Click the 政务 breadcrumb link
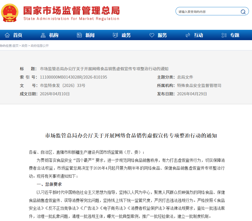Screen dimensions: 252x221 click(x=25, y=46)
